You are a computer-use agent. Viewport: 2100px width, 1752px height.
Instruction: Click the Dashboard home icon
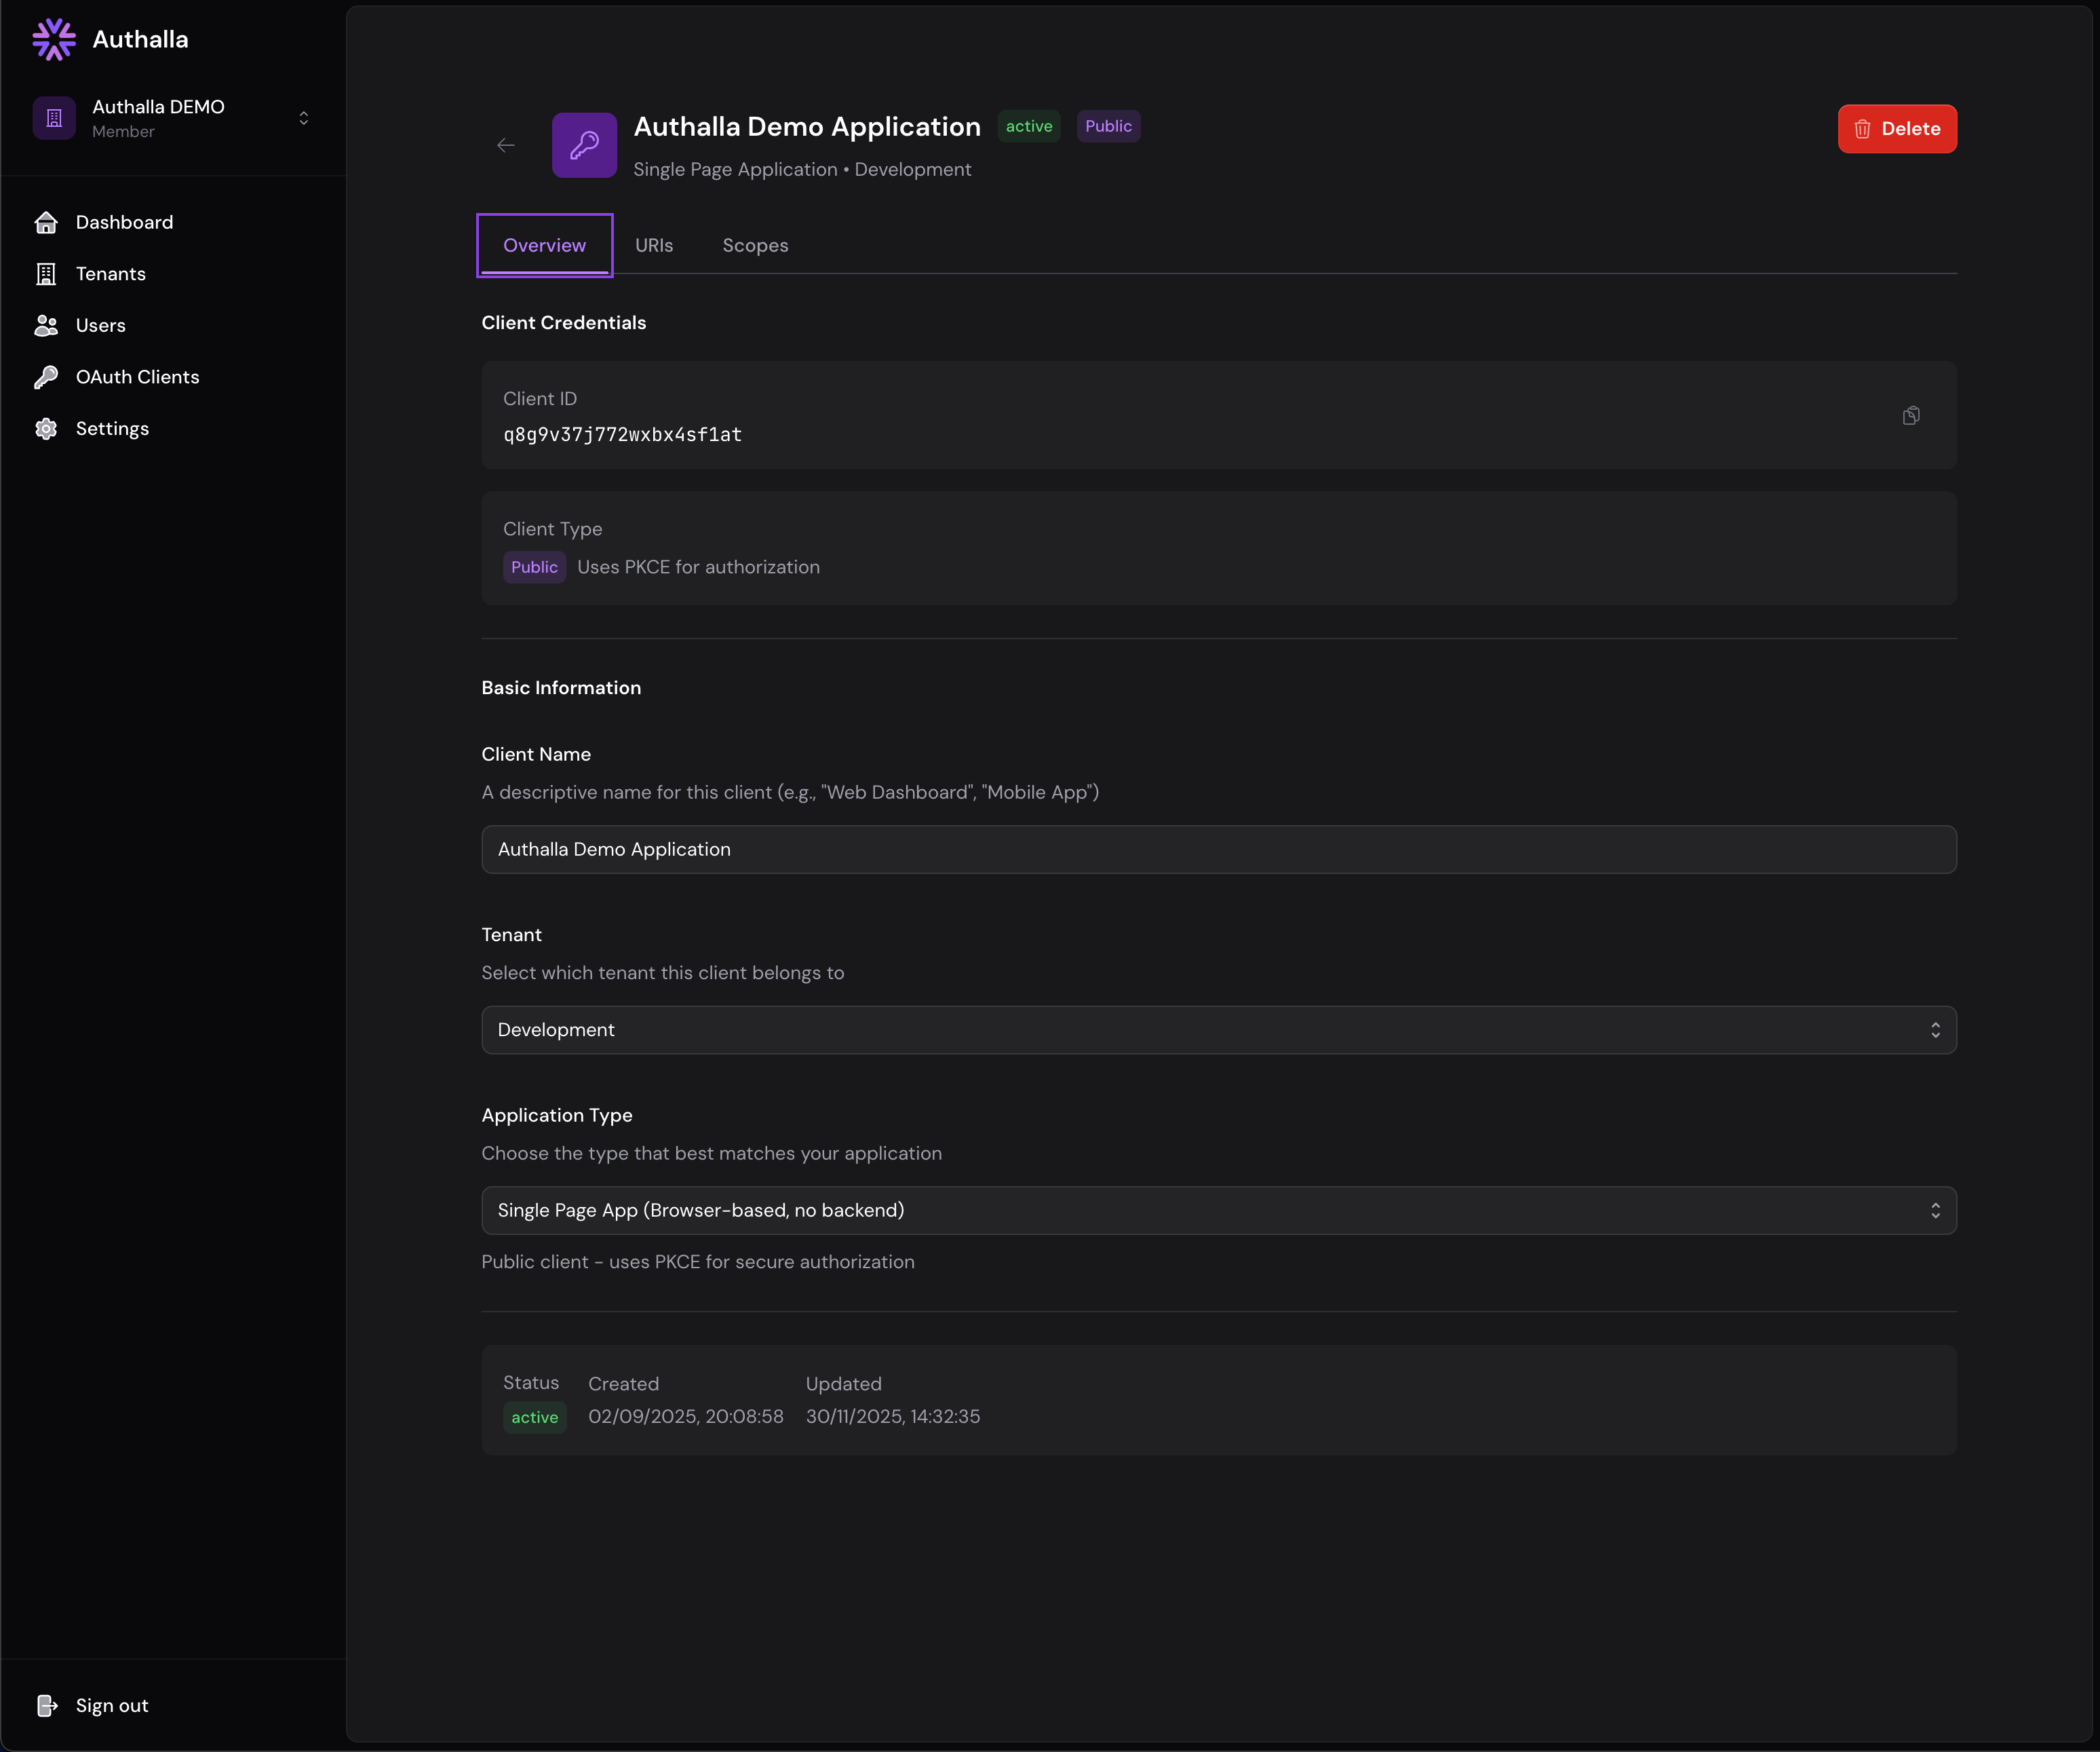[46, 222]
